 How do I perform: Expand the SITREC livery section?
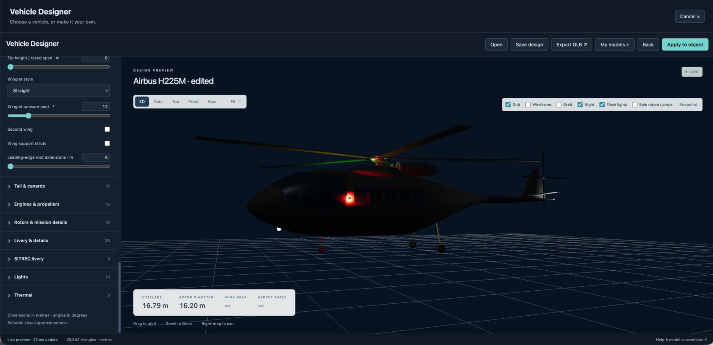pos(59,259)
